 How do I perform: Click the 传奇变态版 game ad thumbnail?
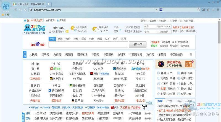(x=161, y=64)
